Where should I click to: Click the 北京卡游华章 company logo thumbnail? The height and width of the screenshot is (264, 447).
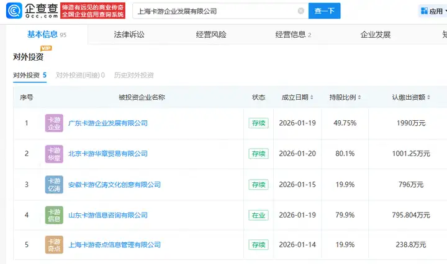click(54, 154)
